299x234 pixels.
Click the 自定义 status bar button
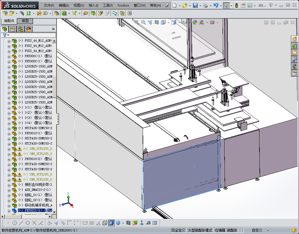click(x=257, y=230)
